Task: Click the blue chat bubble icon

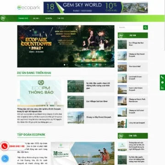Action: coord(5,159)
